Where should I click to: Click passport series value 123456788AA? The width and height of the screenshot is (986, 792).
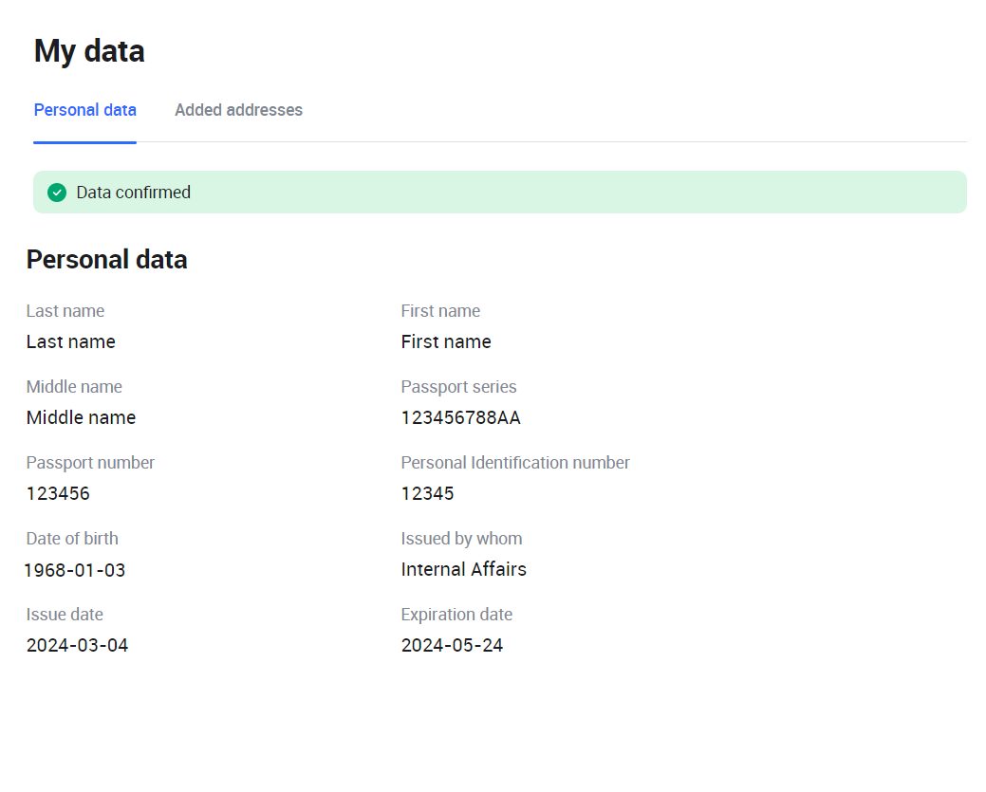[460, 417]
